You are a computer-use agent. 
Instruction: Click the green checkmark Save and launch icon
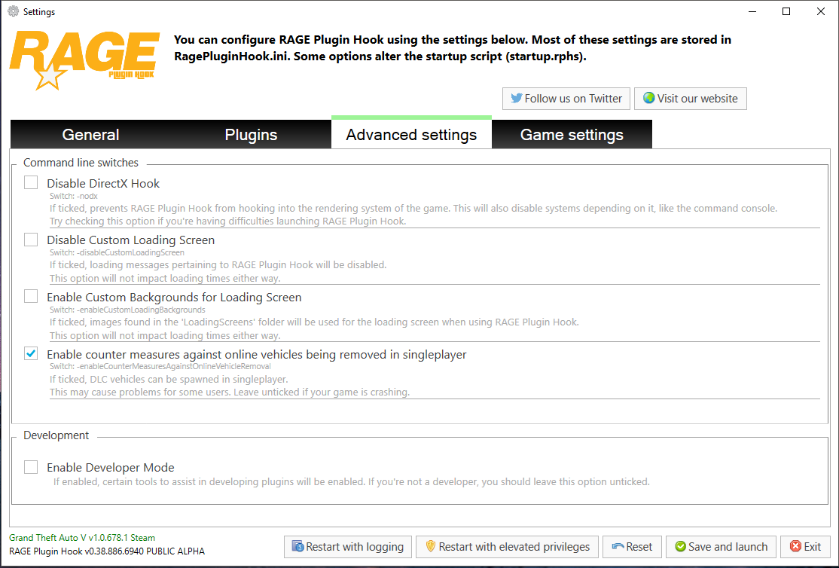[x=680, y=547]
